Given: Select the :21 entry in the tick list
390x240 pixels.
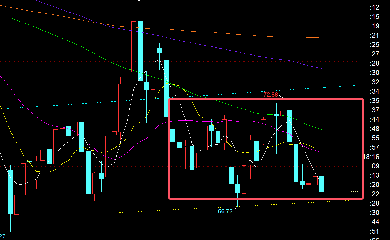Looking at the screenshot, I should (x=374, y=35).
